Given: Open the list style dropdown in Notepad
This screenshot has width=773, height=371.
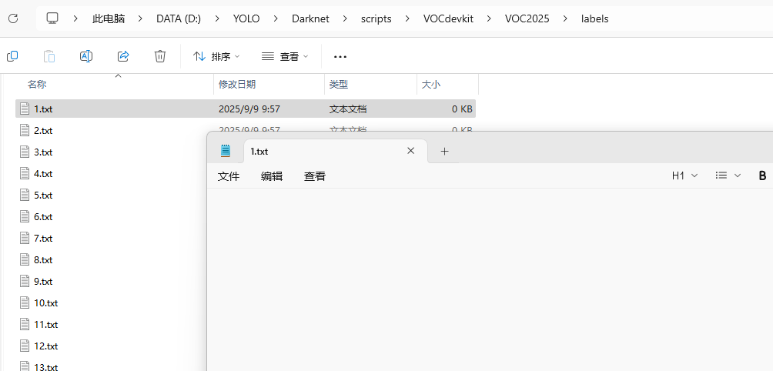Looking at the screenshot, I should tap(728, 175).
